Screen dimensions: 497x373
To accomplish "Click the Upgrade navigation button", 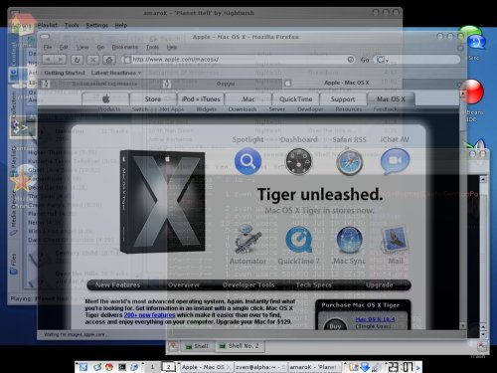I will 380,284.
